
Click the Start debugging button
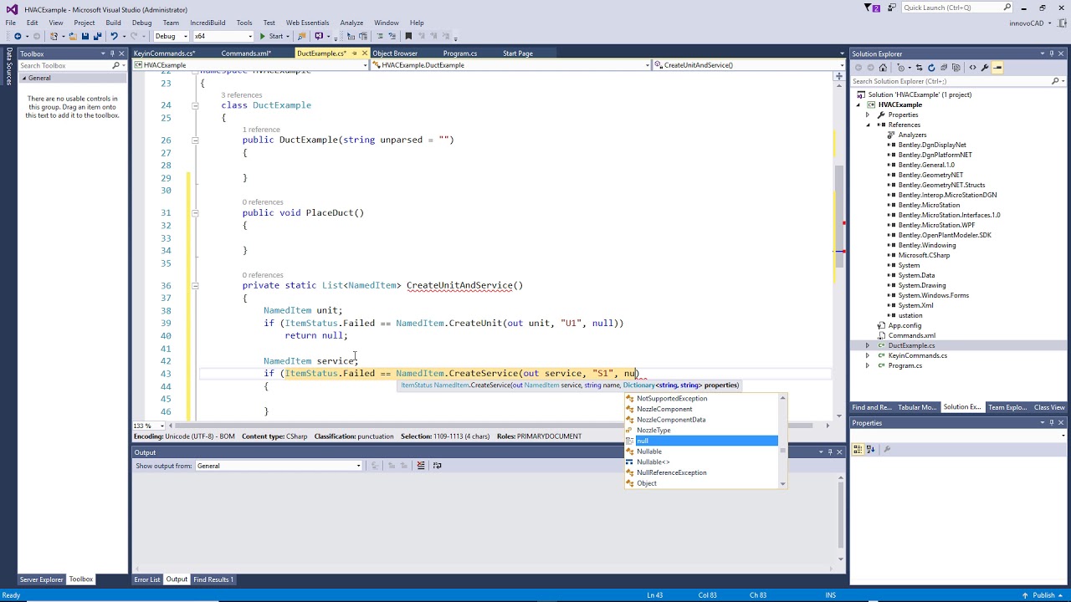pos(271,36)
